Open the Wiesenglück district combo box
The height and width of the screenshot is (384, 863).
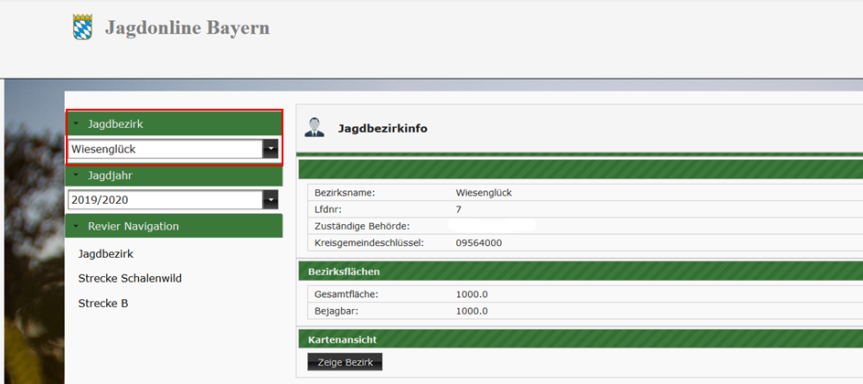coord(165,149)
